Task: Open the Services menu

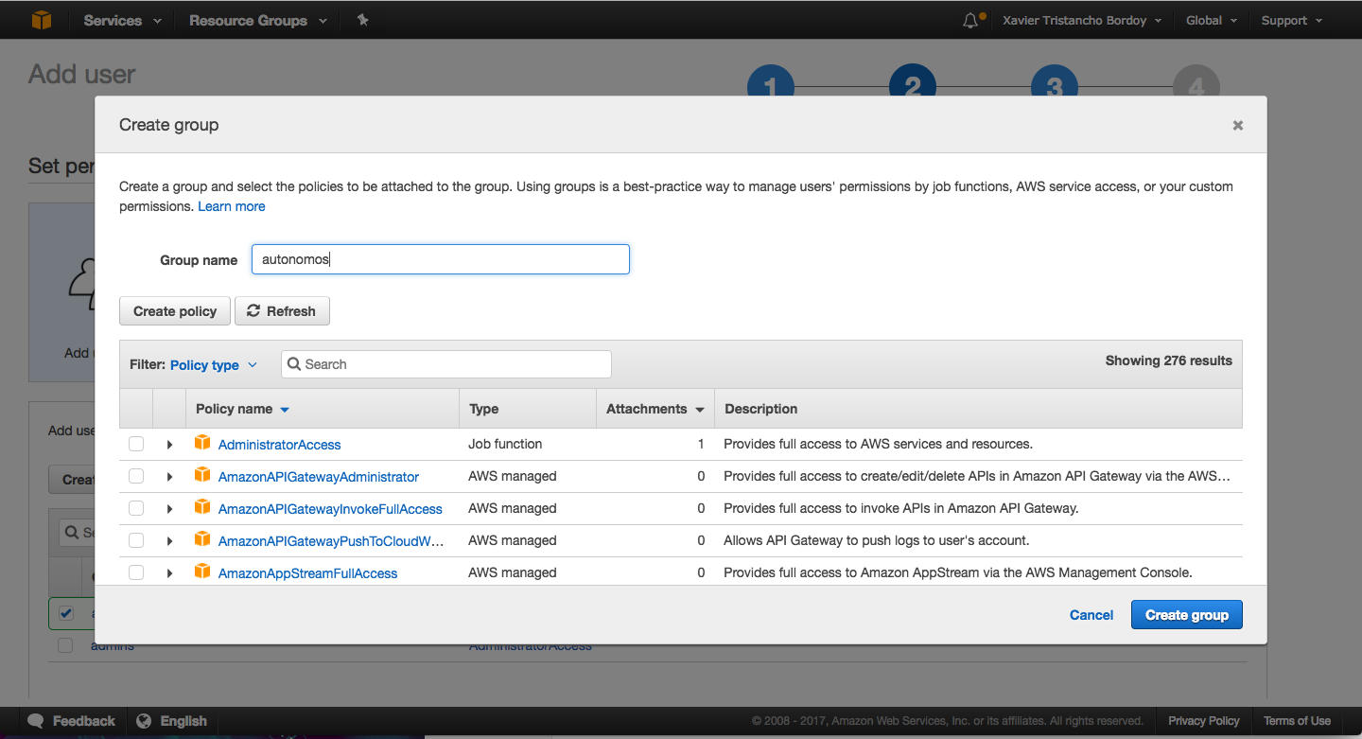Action: click(122, 20)
